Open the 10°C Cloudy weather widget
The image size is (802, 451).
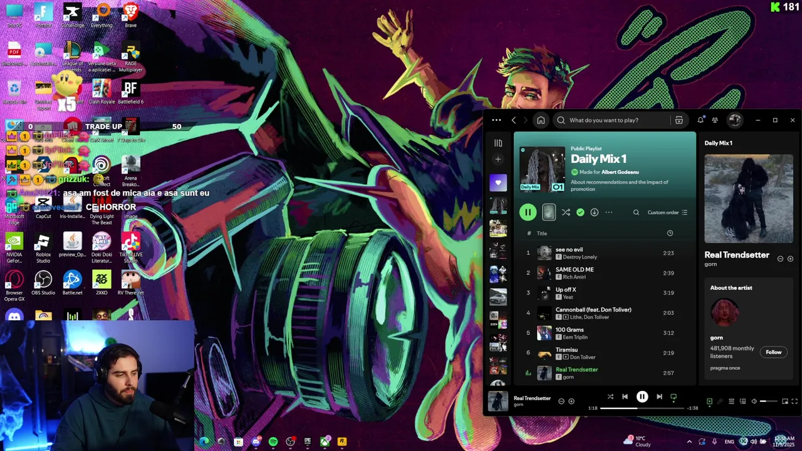pos(638,442)
